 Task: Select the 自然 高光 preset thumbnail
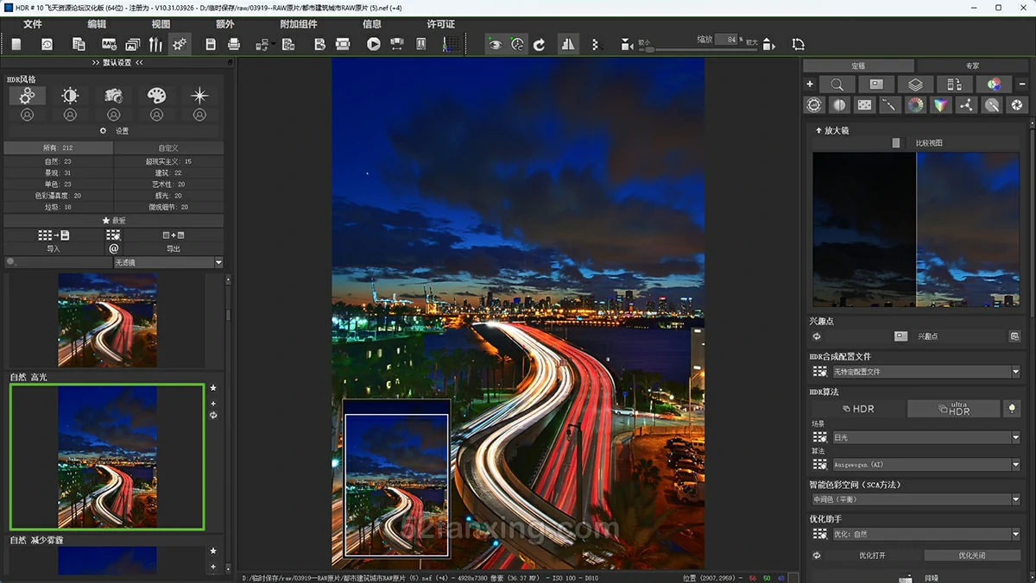tap(107, 456)
